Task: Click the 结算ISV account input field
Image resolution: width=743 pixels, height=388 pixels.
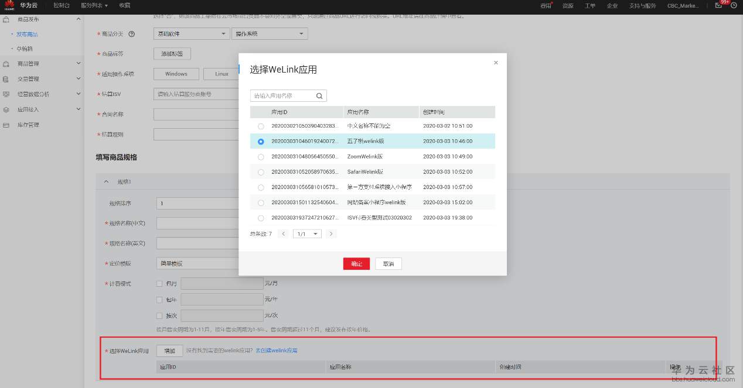Action: (196, 94)
